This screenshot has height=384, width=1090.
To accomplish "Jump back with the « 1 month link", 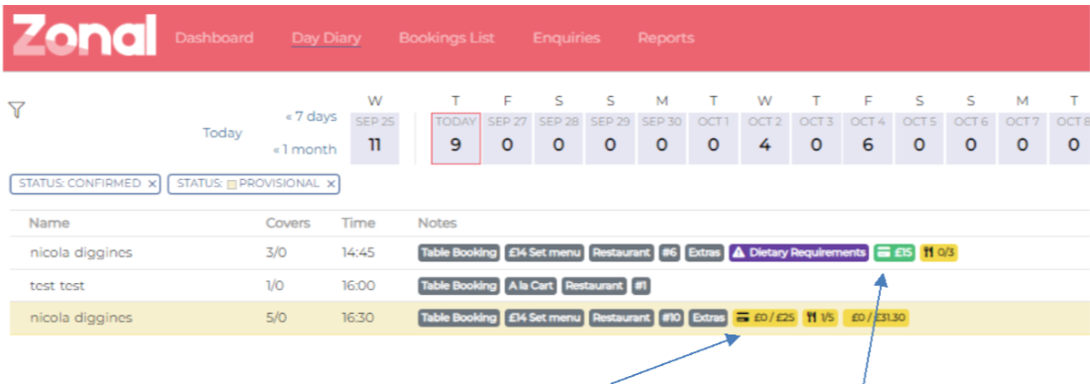I will click(x=305, y=149).
